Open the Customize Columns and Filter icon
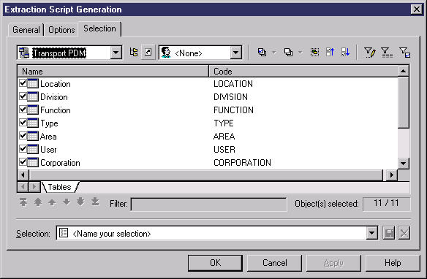The image size is (427, 279). pyautogui.click(x=370, y=52)
